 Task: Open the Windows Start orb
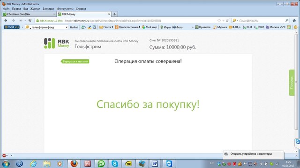pos(6,164)
